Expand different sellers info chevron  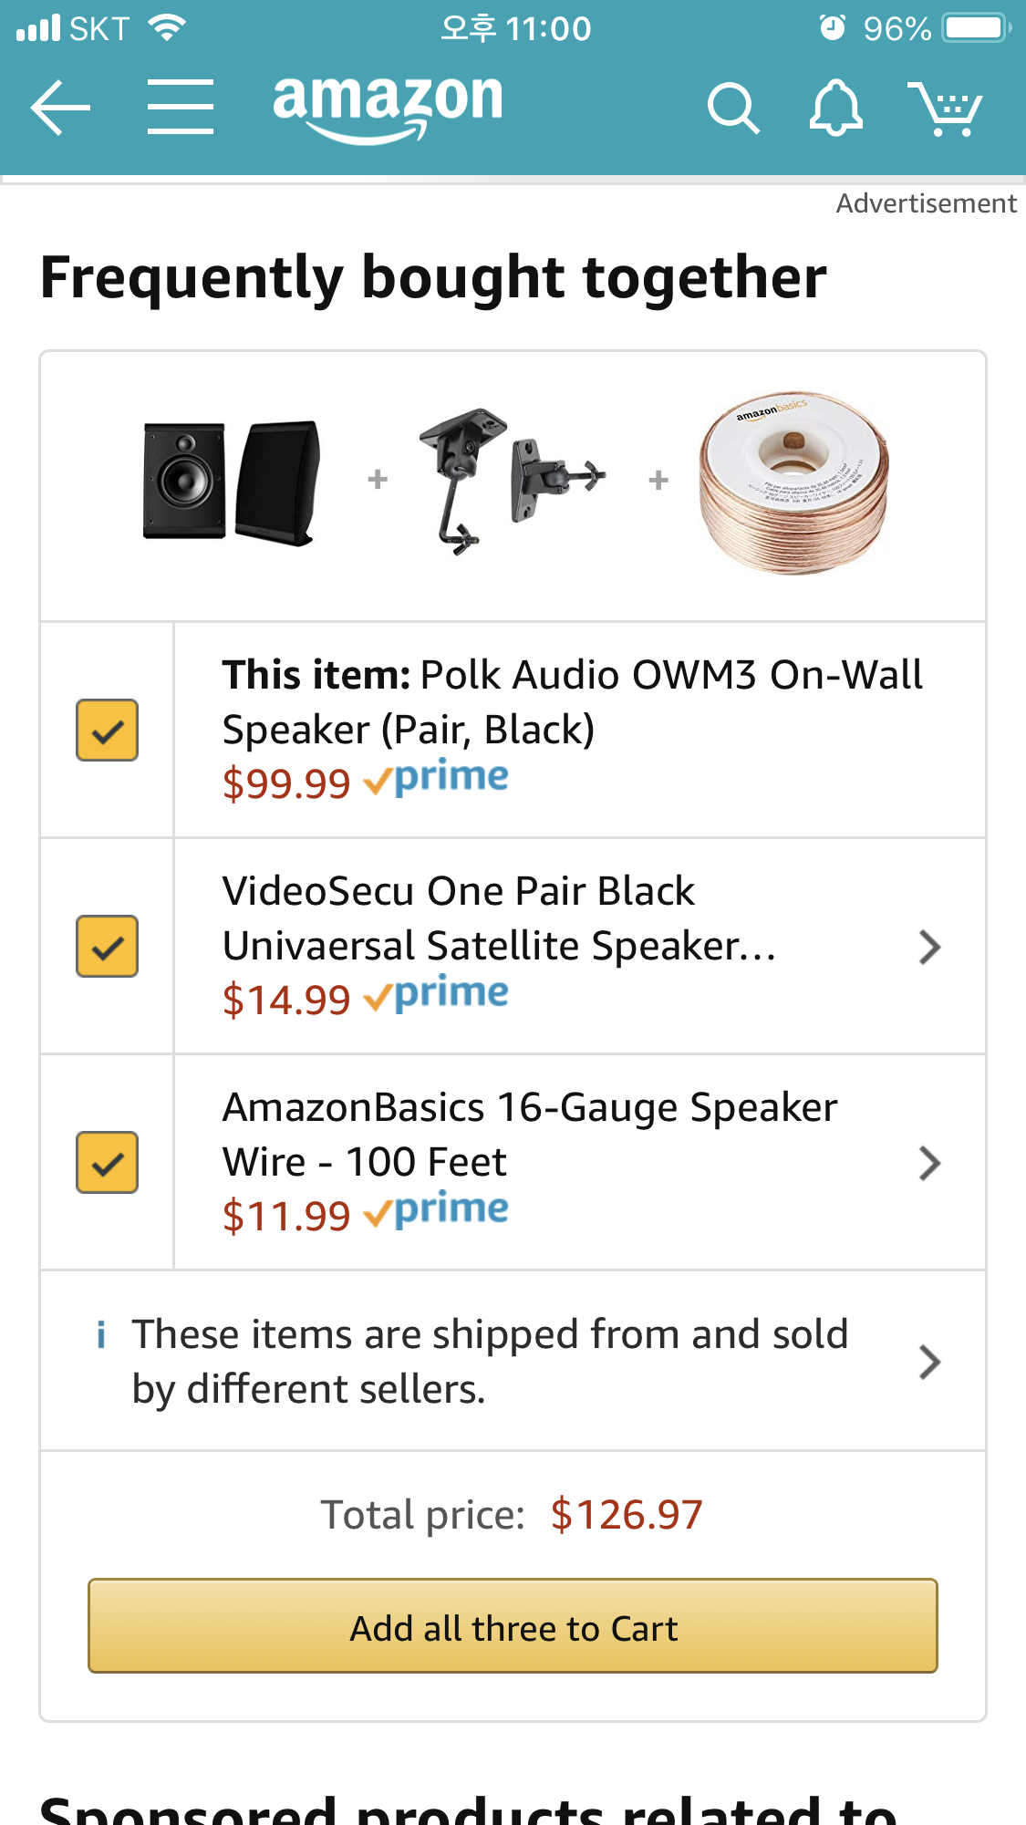[x=929, y=1362]
